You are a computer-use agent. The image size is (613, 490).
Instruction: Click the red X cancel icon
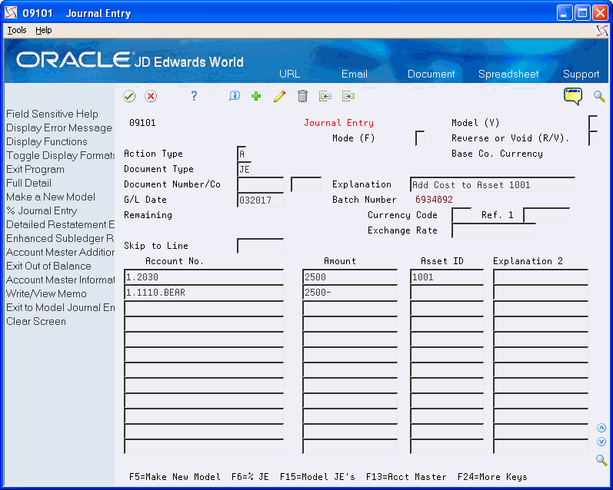tap(151, 96)
